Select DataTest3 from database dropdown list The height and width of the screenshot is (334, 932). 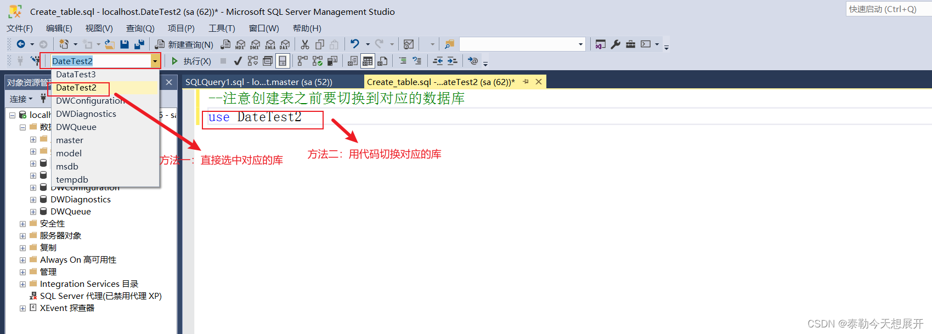(x=105, y=75)
